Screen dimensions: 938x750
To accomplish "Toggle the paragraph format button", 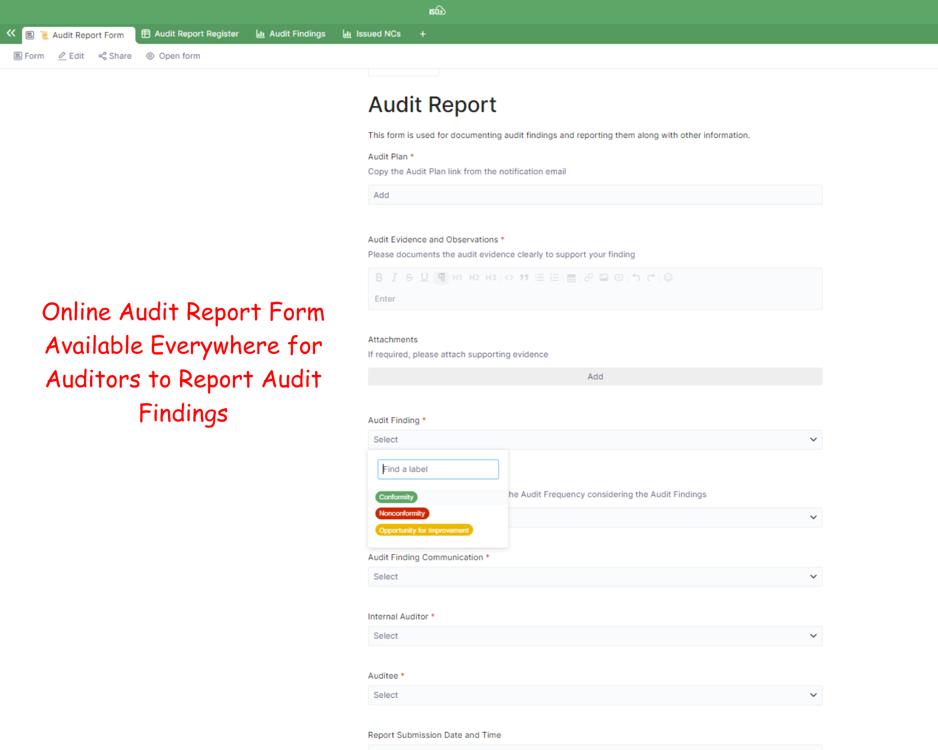I will point(441,277).
